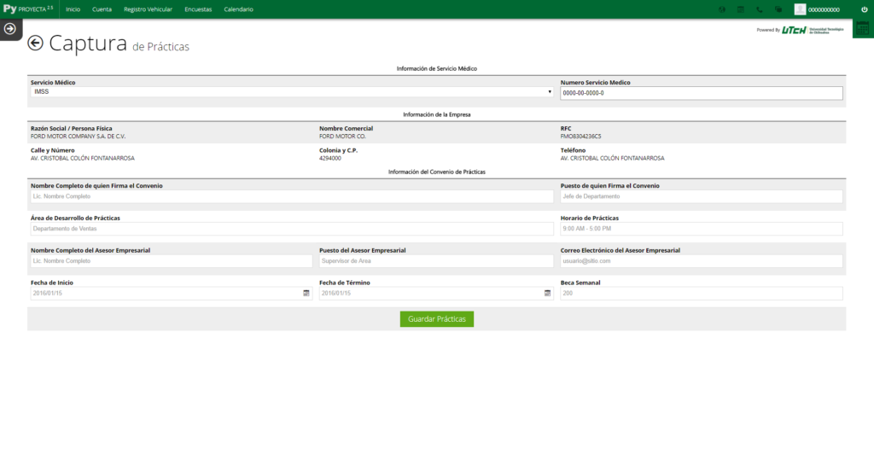Open Fecha de Término date picker

(547, 293)
